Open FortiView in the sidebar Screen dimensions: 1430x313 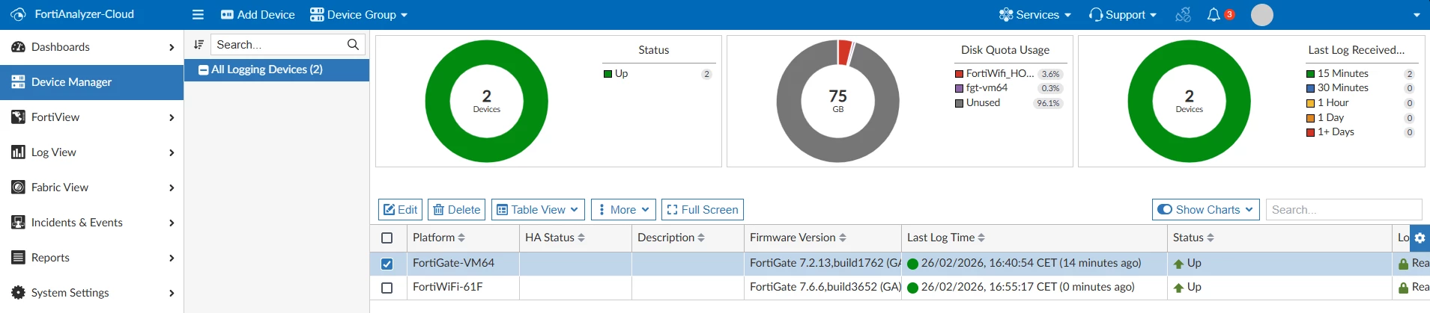click(91, 117)
